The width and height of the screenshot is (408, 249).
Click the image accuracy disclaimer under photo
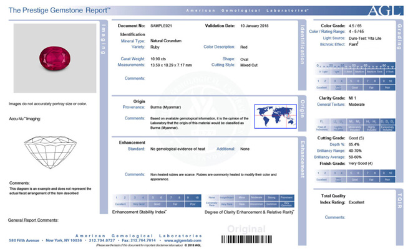pos(47,104)
